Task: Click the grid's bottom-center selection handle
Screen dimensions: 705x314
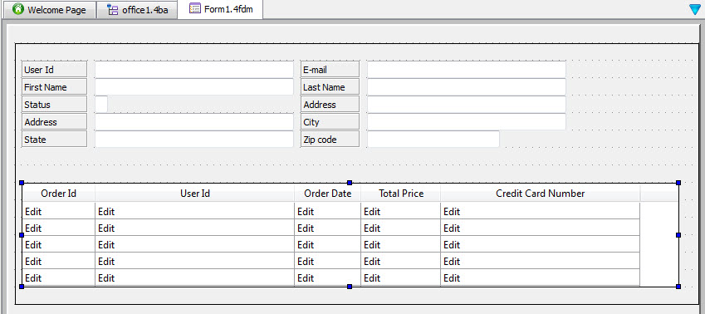Action: tap(350, 287)
